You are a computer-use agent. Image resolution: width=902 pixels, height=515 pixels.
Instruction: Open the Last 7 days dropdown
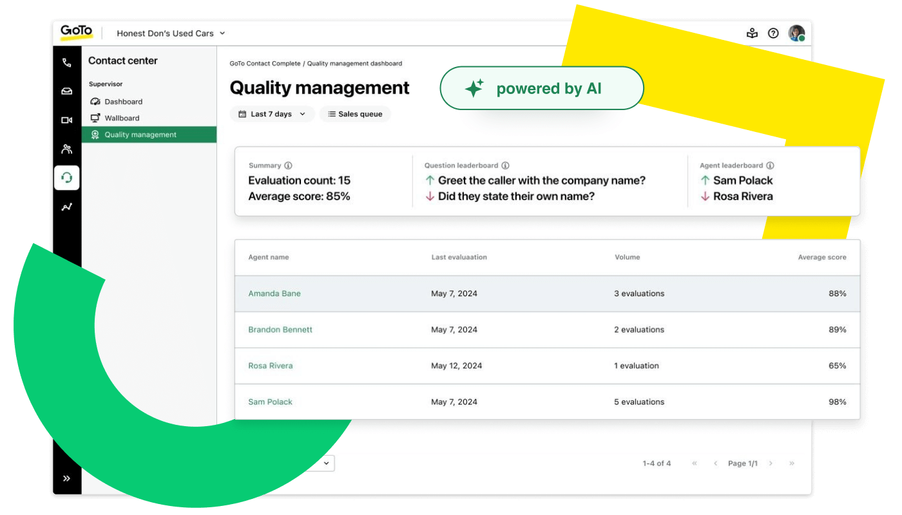pos(272,114)
